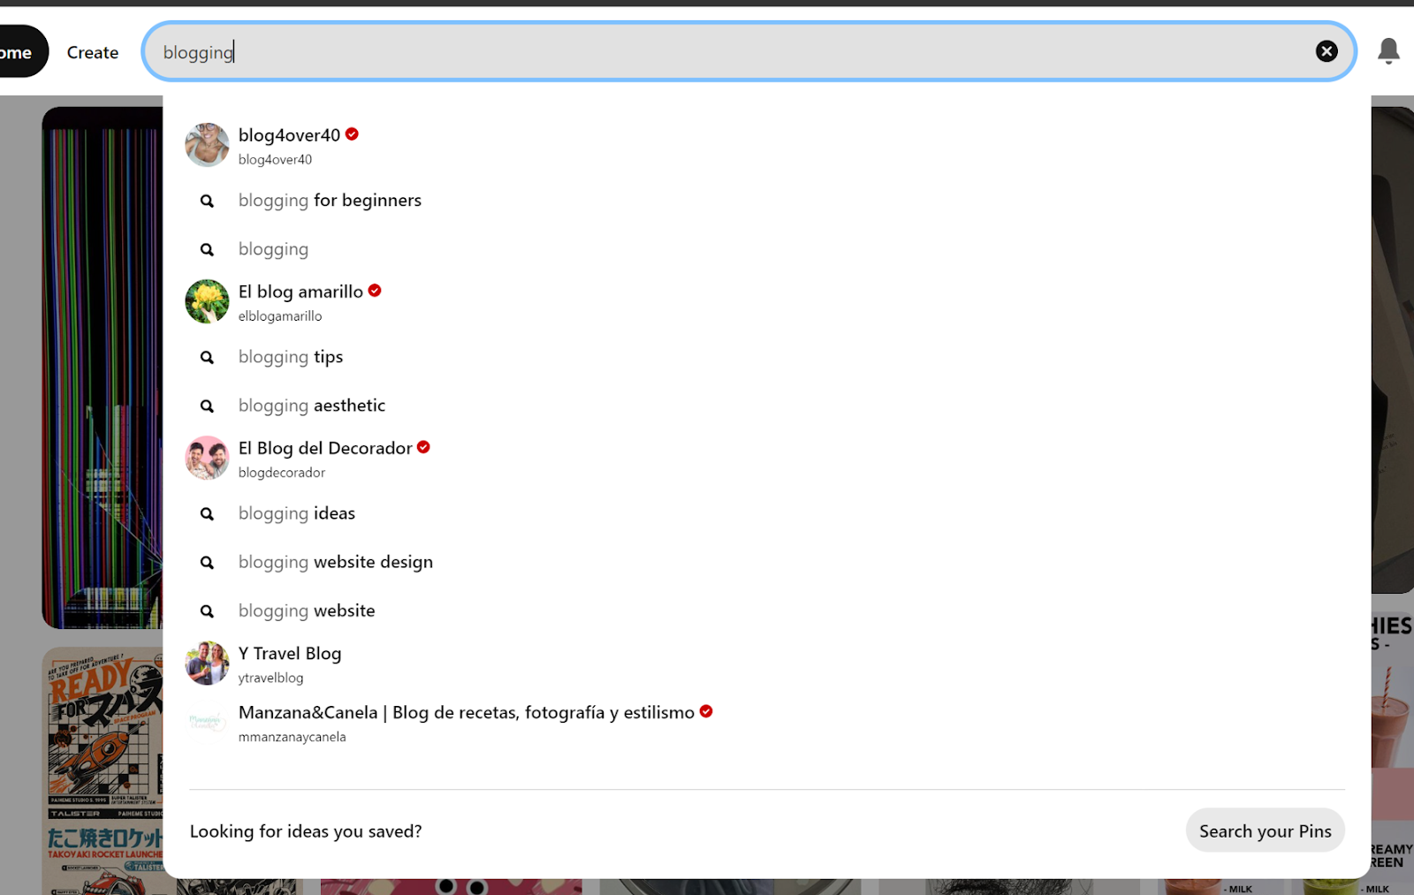Open El blog amarillo avatar
The height and width of the screenshot is (895, 1414).
[x=207, y=301]
